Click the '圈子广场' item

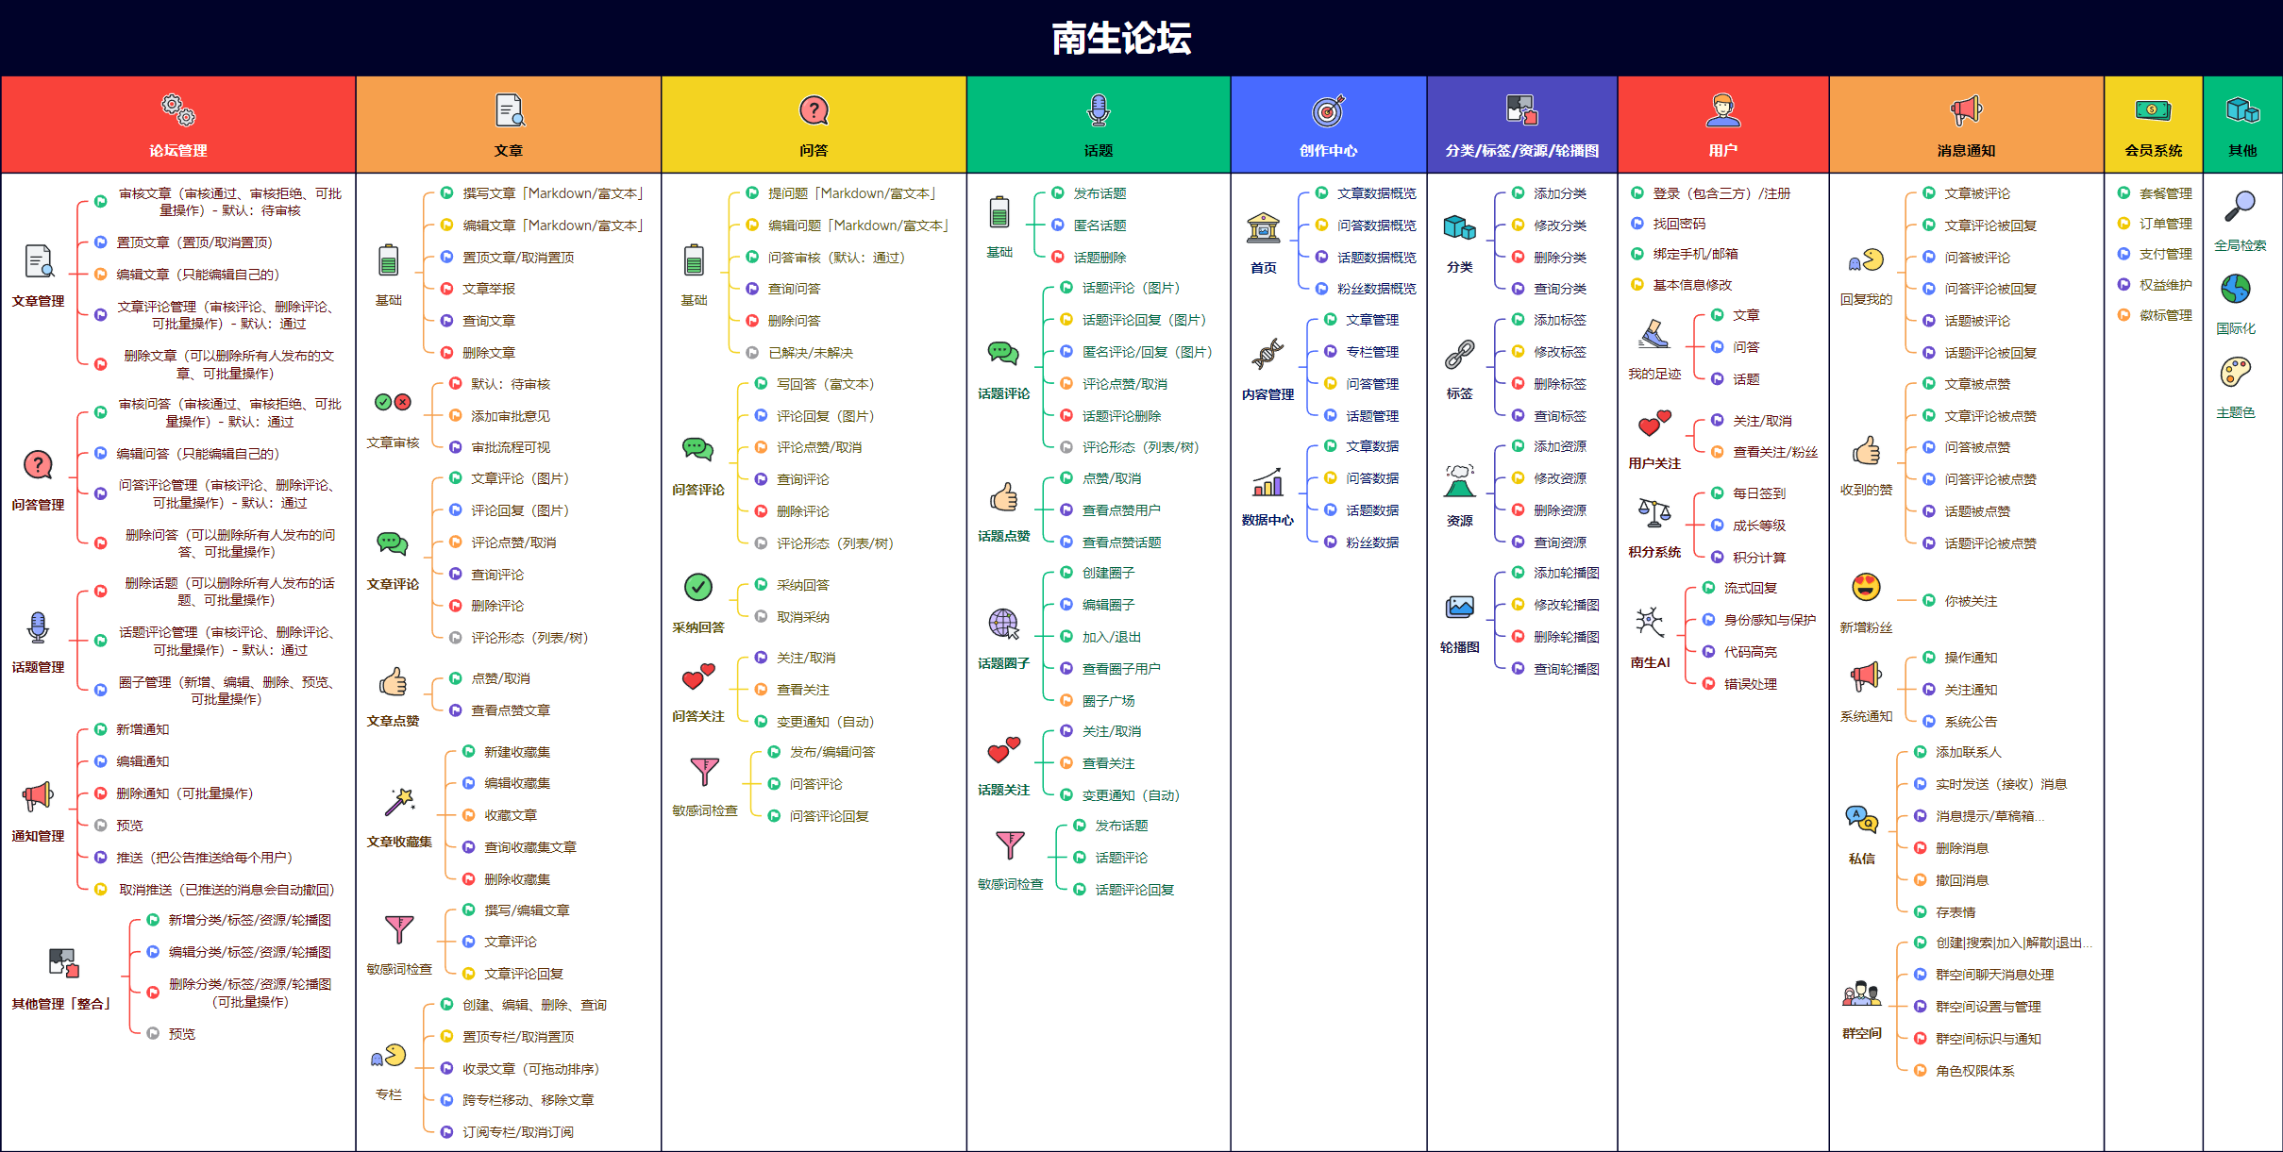pyautogui.click(x=1108, y=701)
